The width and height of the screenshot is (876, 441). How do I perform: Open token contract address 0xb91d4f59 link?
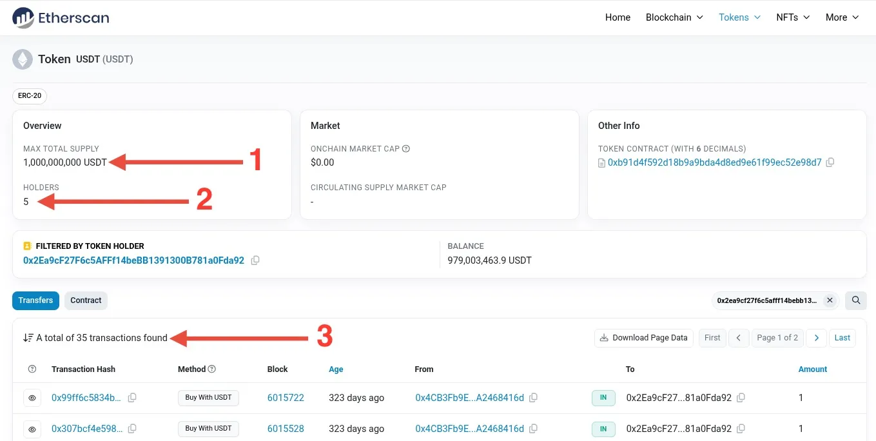point(715,162)
